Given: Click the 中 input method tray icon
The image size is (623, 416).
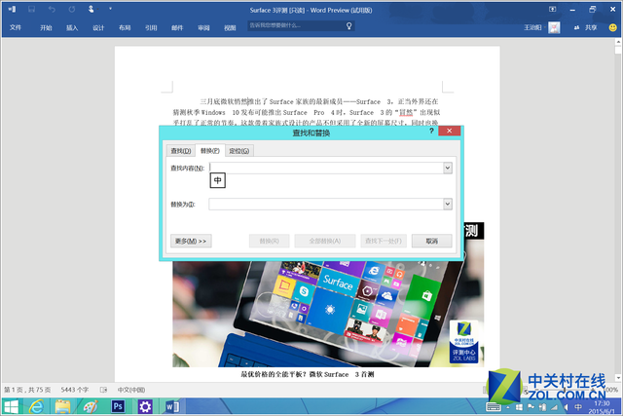Looking at the screenshot, I should [x=578, y=407].
